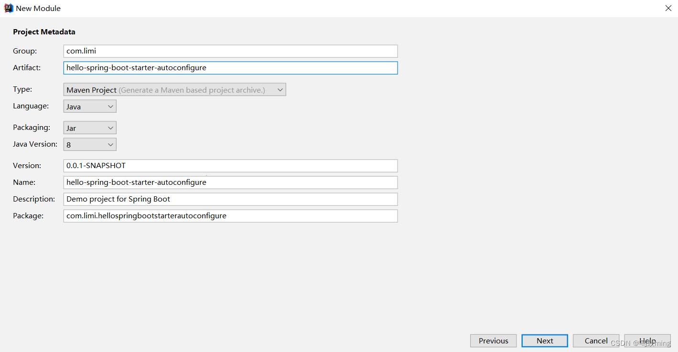The height and width of the screenshot is (352, 678).
Task: Click the New Module title text
Action: [x=38, y=9]
